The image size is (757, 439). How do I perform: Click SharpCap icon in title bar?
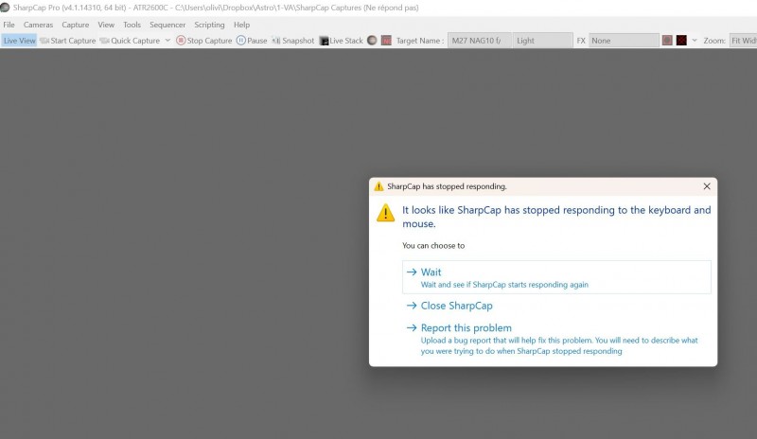click(5, 8)
